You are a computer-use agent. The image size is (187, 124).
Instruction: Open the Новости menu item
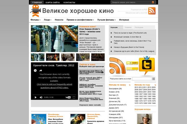click(x=59, y=20)
